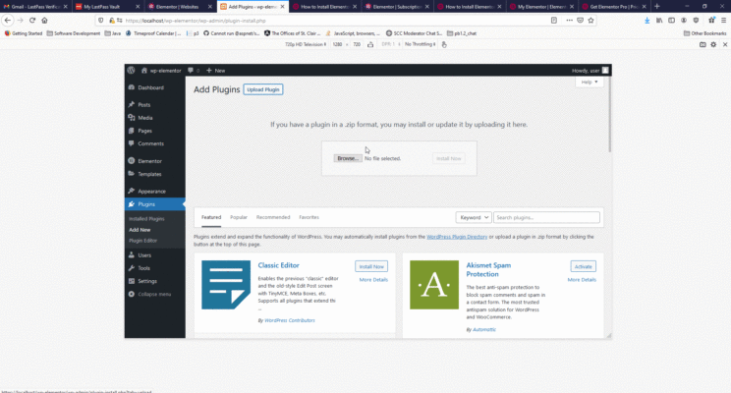Click the Search plugins input field

(545, 217)
